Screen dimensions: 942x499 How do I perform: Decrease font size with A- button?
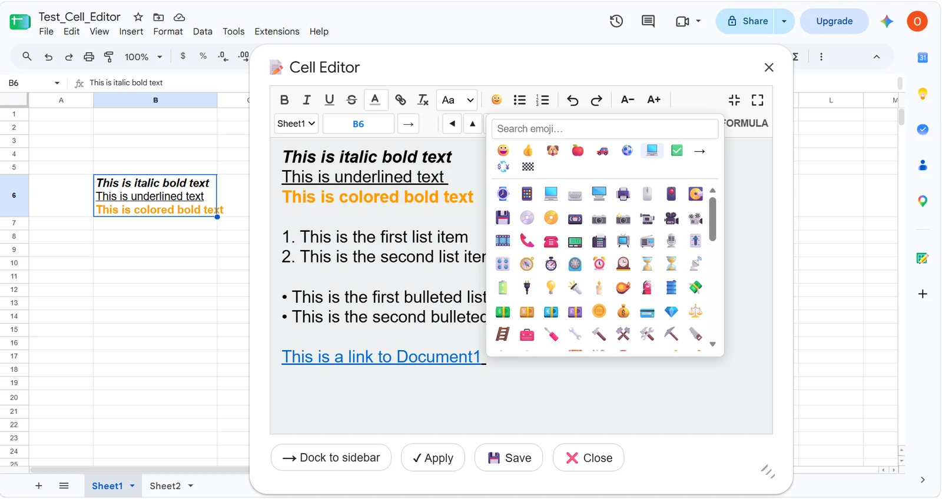pos(628,100)
